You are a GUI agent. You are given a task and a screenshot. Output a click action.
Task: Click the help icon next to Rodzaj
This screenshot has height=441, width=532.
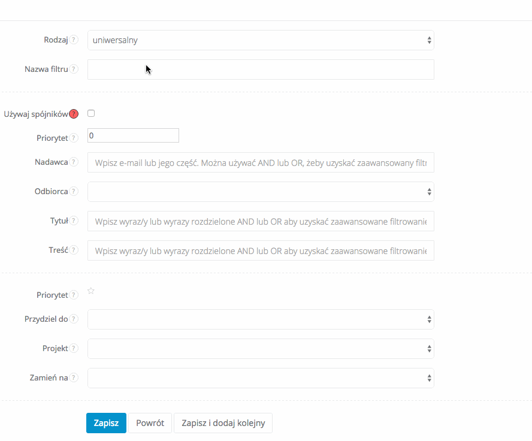tap(74, 40)
